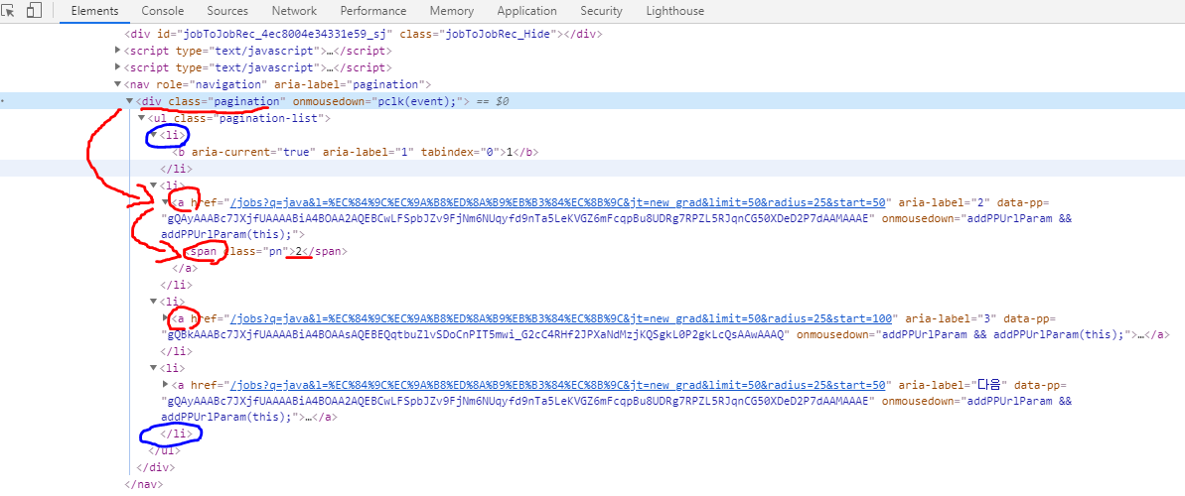The width and height of the screenshot is (1185, 496).
Task: Open the Lighthouse tab
Action: point(674,11)
